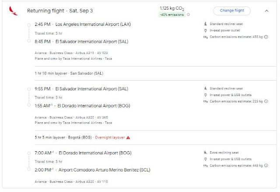Image resolution: width=280 pixels, height=192 pixels.
Task: Click info icon for 223 kg carbon estimate
Action: click(266, 101)
